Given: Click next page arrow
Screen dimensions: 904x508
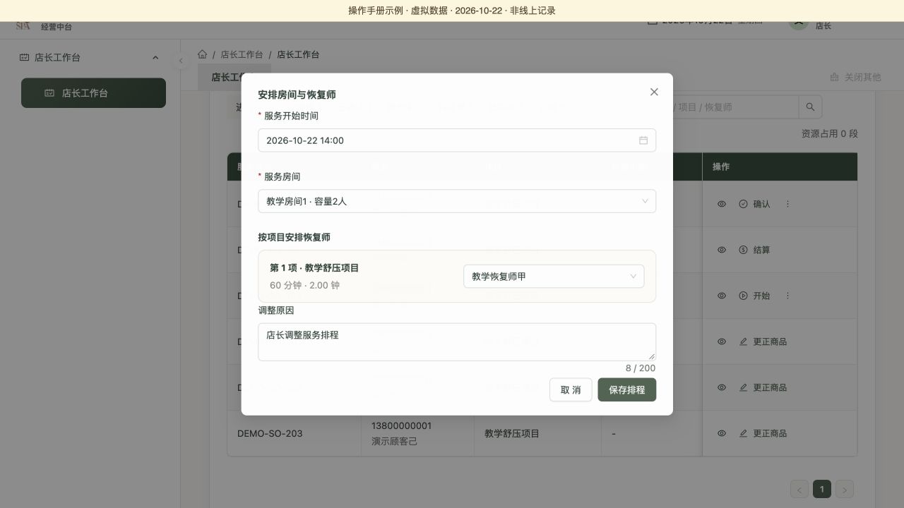Looking at the screenshot, I should pyautogui.click(x=845, y=489).
